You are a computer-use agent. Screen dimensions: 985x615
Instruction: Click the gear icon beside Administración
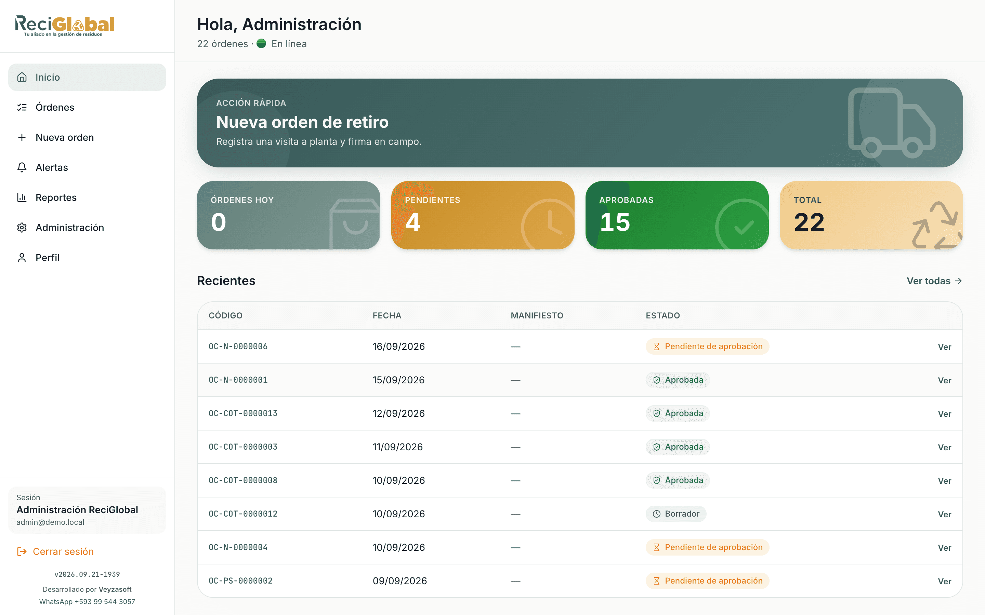[22, 228]
